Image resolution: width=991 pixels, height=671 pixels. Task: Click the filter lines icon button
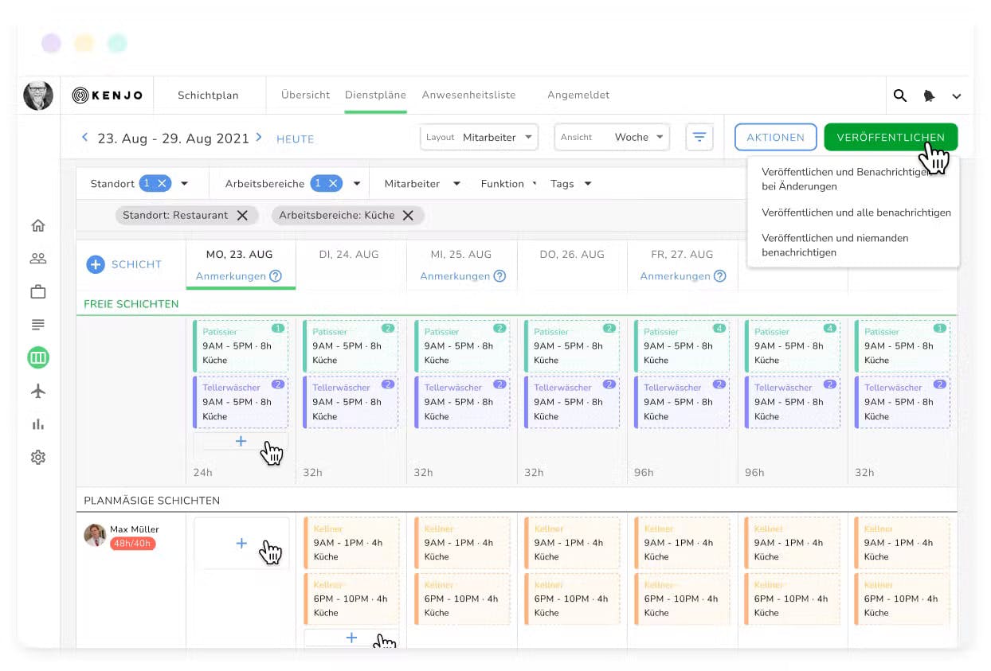point(699,137)
